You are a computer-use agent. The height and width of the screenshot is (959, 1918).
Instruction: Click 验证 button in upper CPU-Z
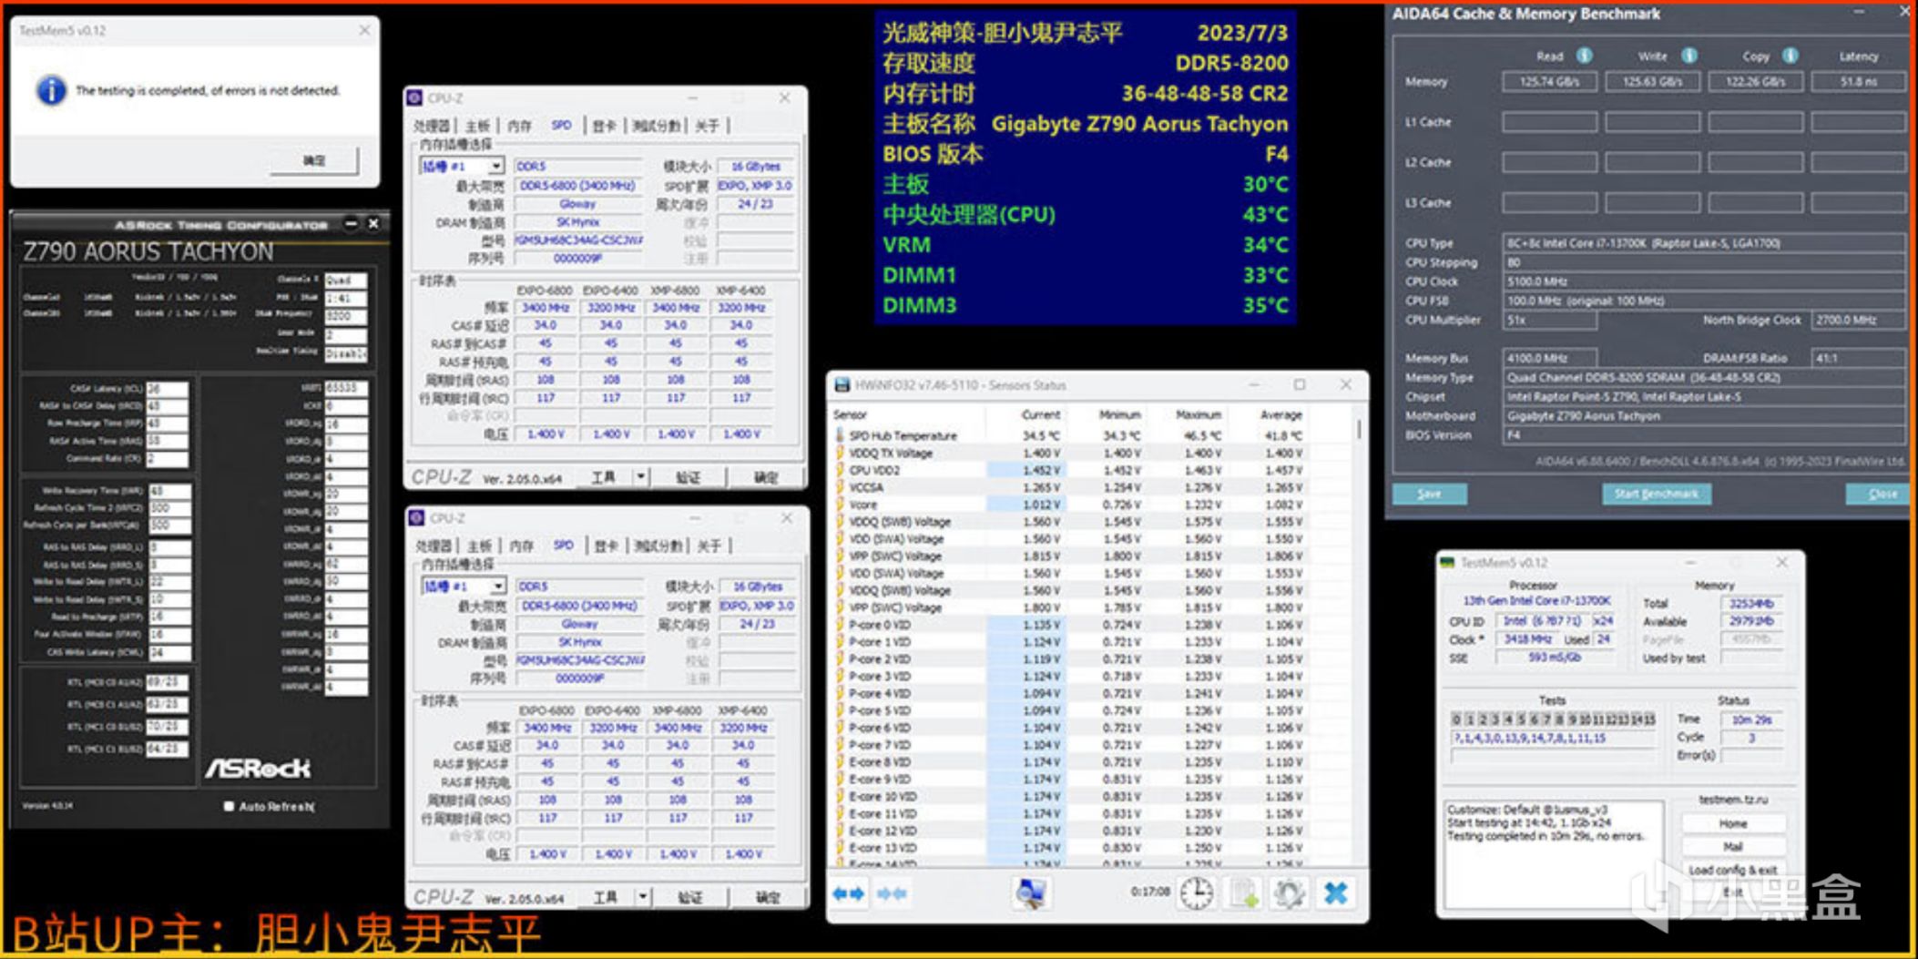tap(689, 477)
